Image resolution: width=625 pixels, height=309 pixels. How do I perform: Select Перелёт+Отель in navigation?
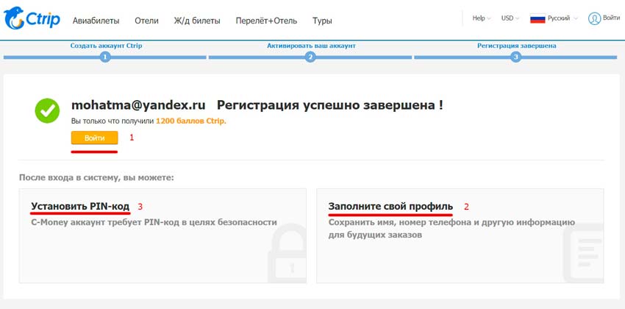266,21
